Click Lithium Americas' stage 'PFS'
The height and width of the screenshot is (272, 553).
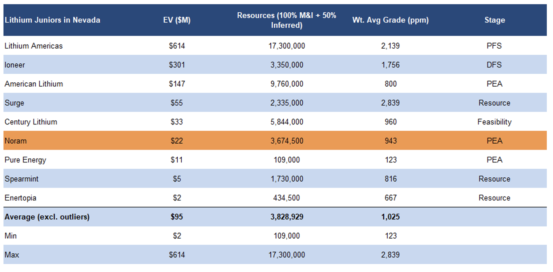point(495,46)
